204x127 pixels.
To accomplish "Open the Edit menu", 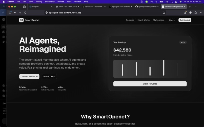I will point(24,2).
